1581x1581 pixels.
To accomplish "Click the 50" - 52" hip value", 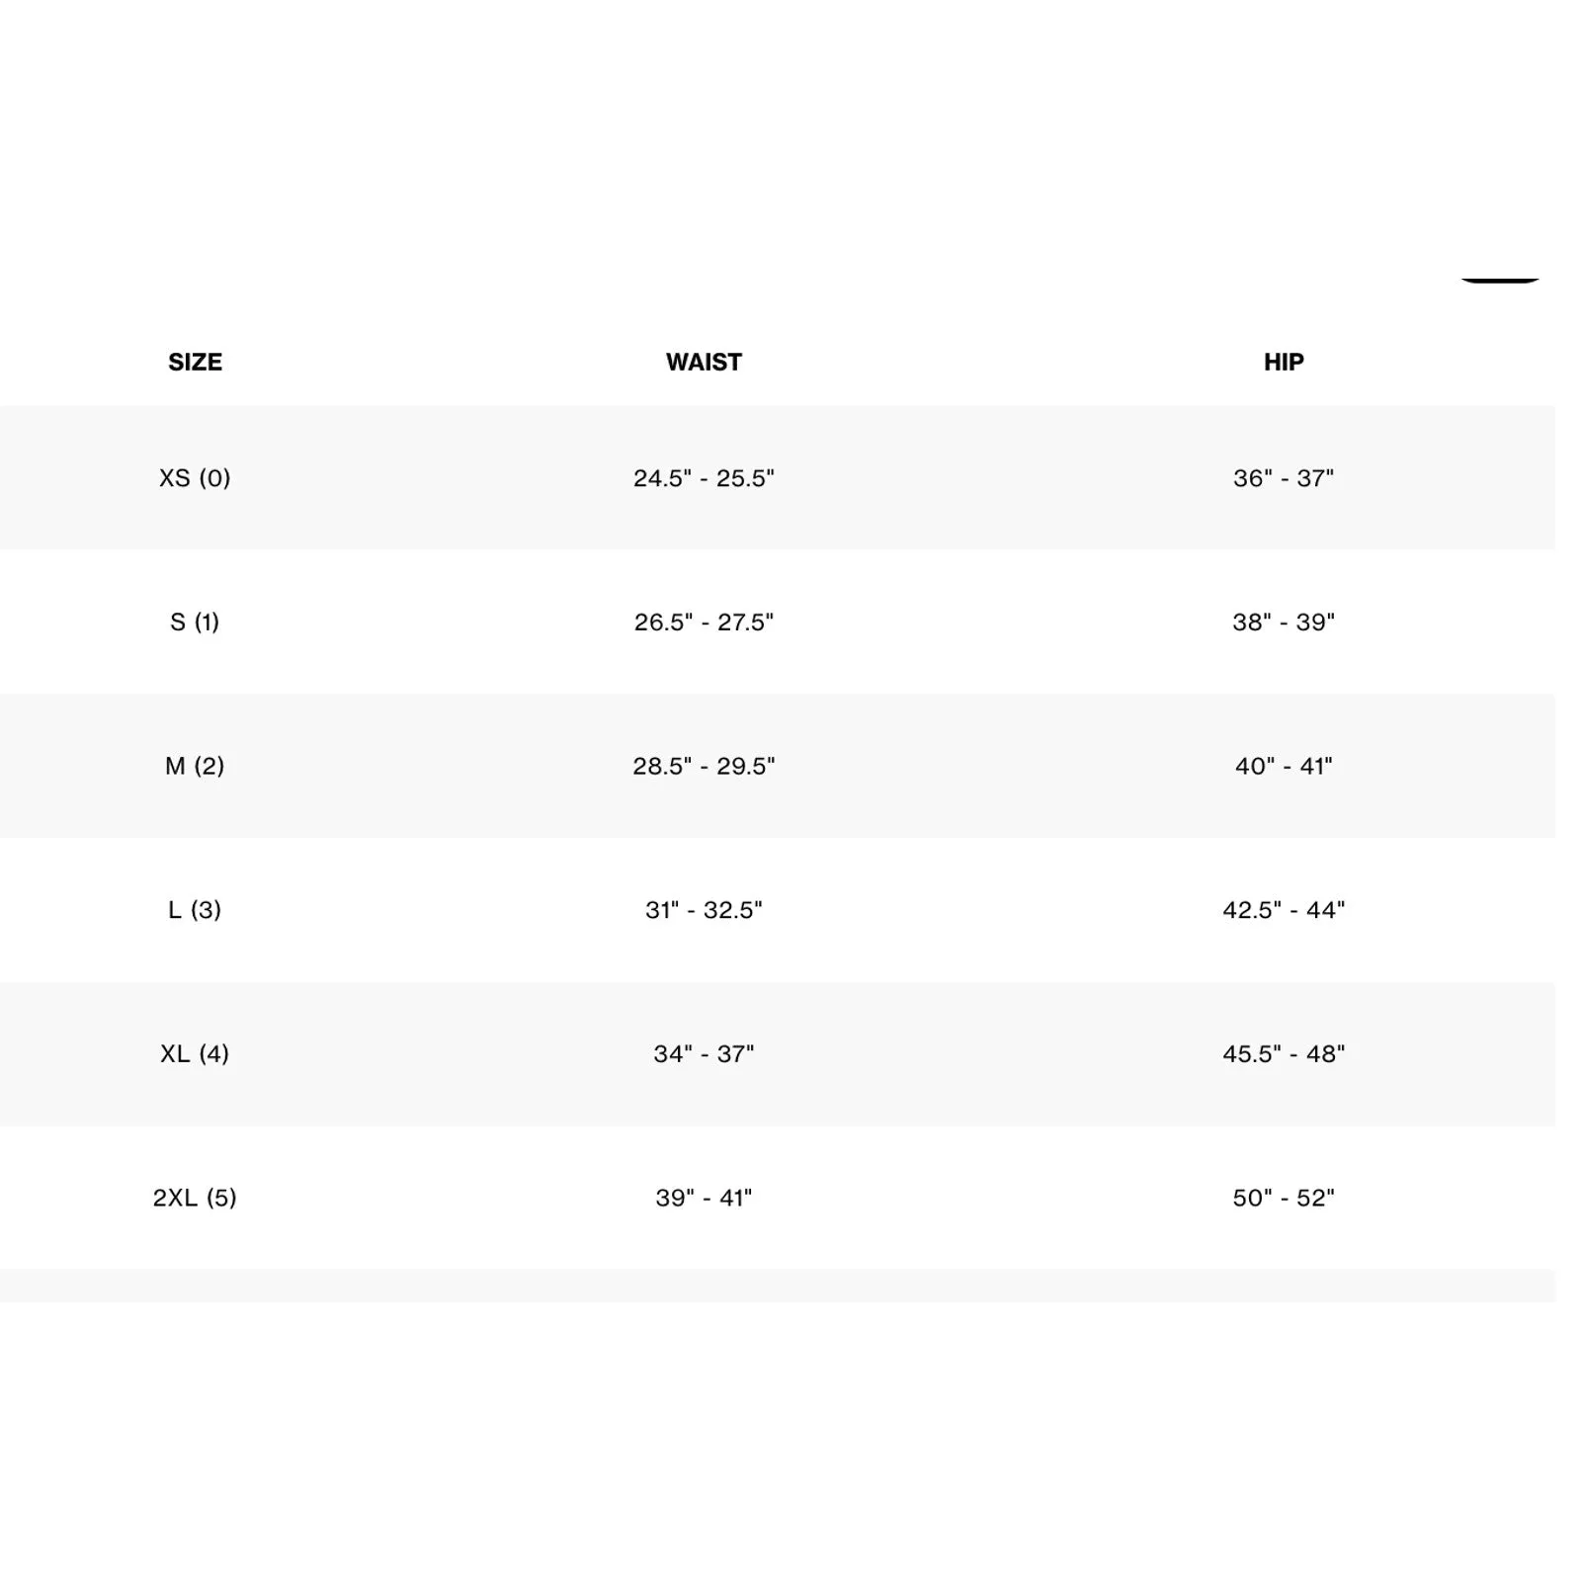I will [1284, 1198].
